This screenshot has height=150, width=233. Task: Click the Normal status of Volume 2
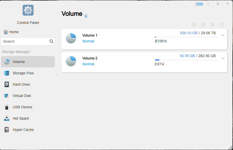[88, 64]
